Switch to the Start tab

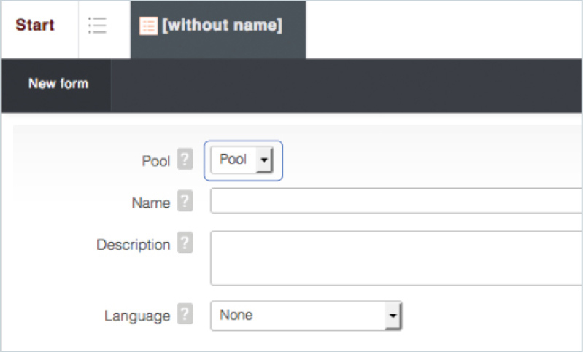tap(35, 26)
